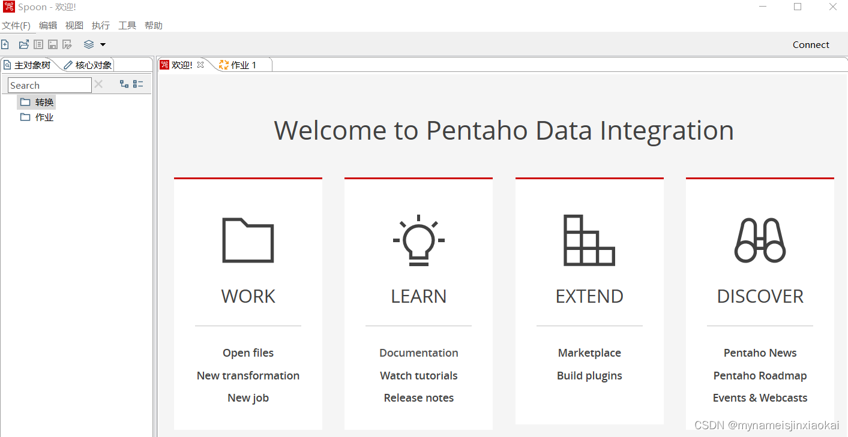Click the WORK folder icon
The height and width of the screenshot is (437, 848).
click(x=248, y=240)
